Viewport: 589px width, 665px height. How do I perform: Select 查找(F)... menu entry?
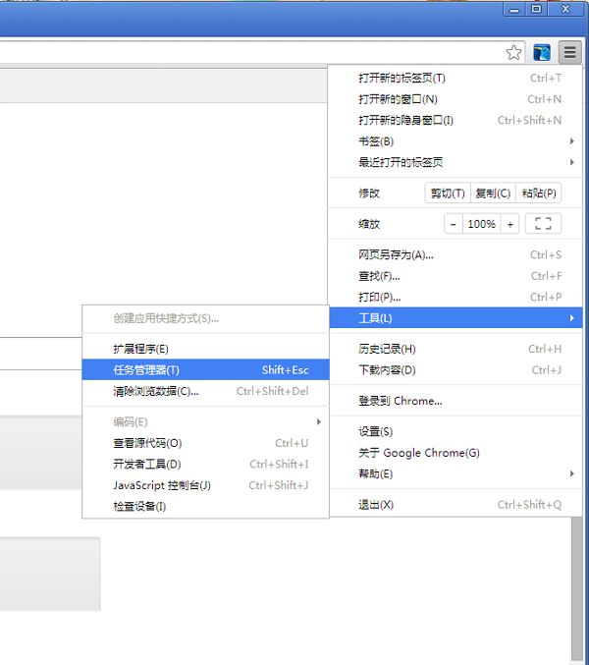[455, 276]
